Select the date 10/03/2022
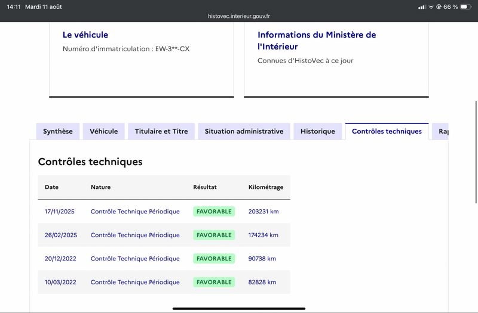478x313 pixels. (x=60, y=282)
